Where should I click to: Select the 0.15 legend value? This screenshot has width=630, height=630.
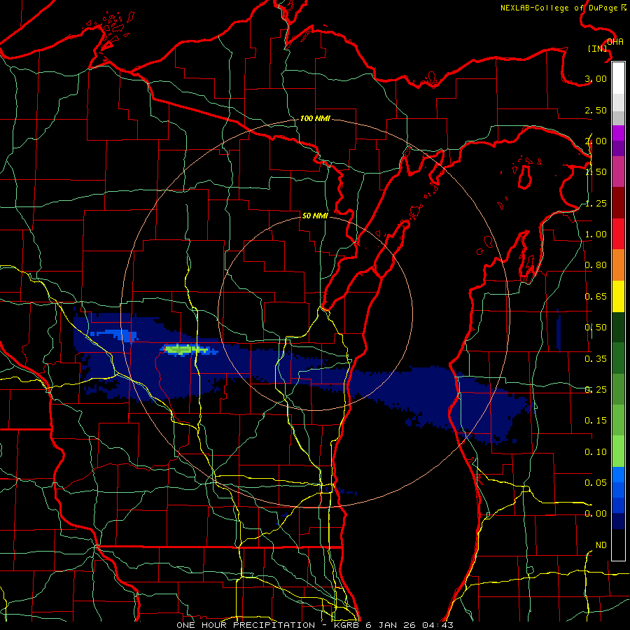(x=596, y=421)
